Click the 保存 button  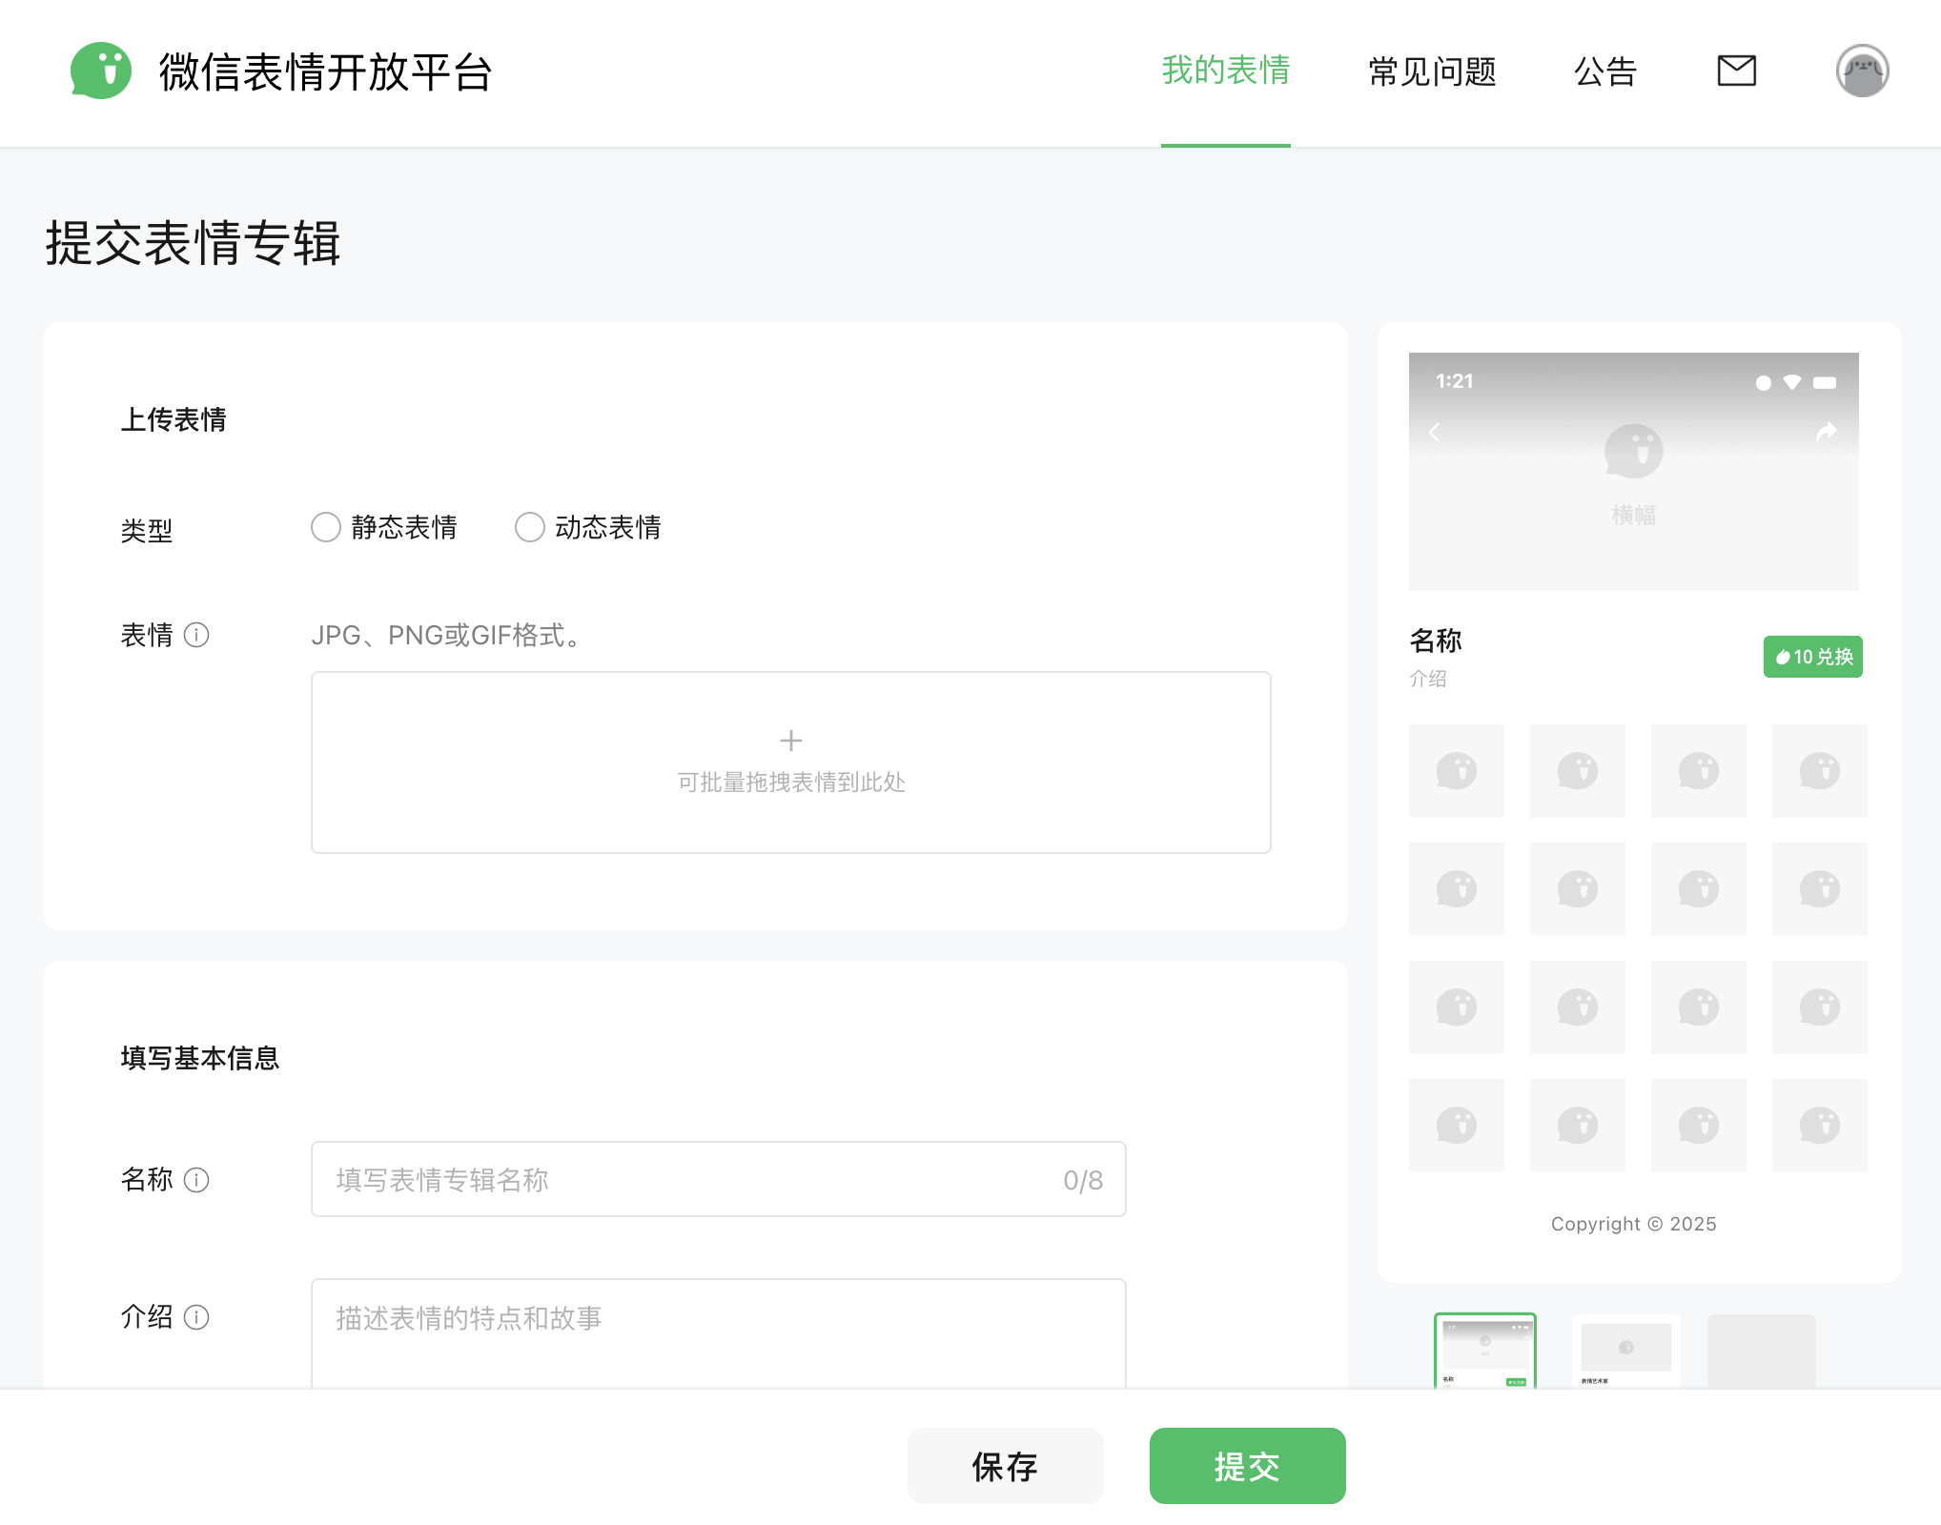1005,1466
